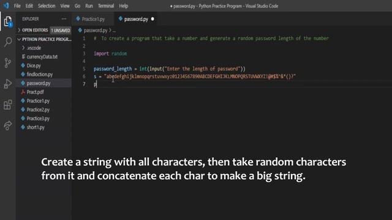
Task: Click the text file icon beside currencyData.txt
Action: pos(23,57)
